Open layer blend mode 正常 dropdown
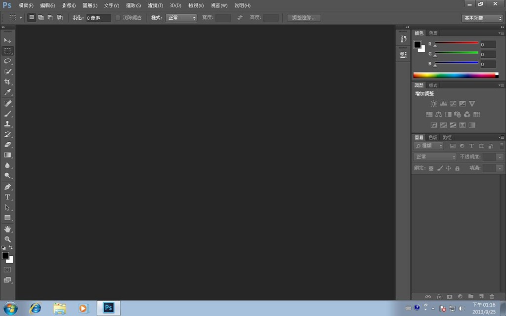Screen dimensions: 506x316 coord(435,157)
